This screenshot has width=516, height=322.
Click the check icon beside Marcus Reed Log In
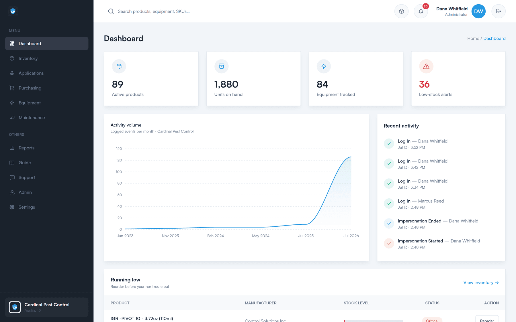[389, 204]
